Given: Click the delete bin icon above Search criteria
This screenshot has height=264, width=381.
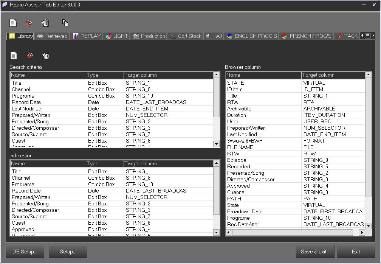Looking at the screenshot, I should (46, 56).
